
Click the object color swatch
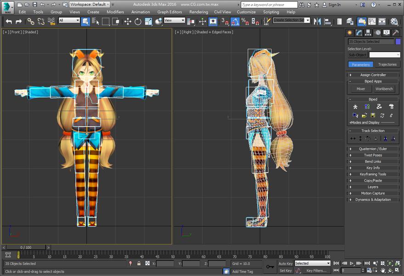pos(398,41)
